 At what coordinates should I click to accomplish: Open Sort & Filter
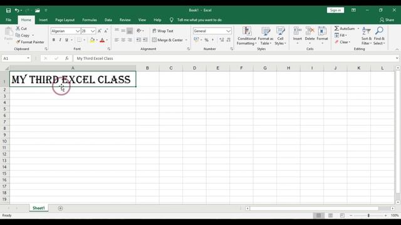tap(367, 36)
